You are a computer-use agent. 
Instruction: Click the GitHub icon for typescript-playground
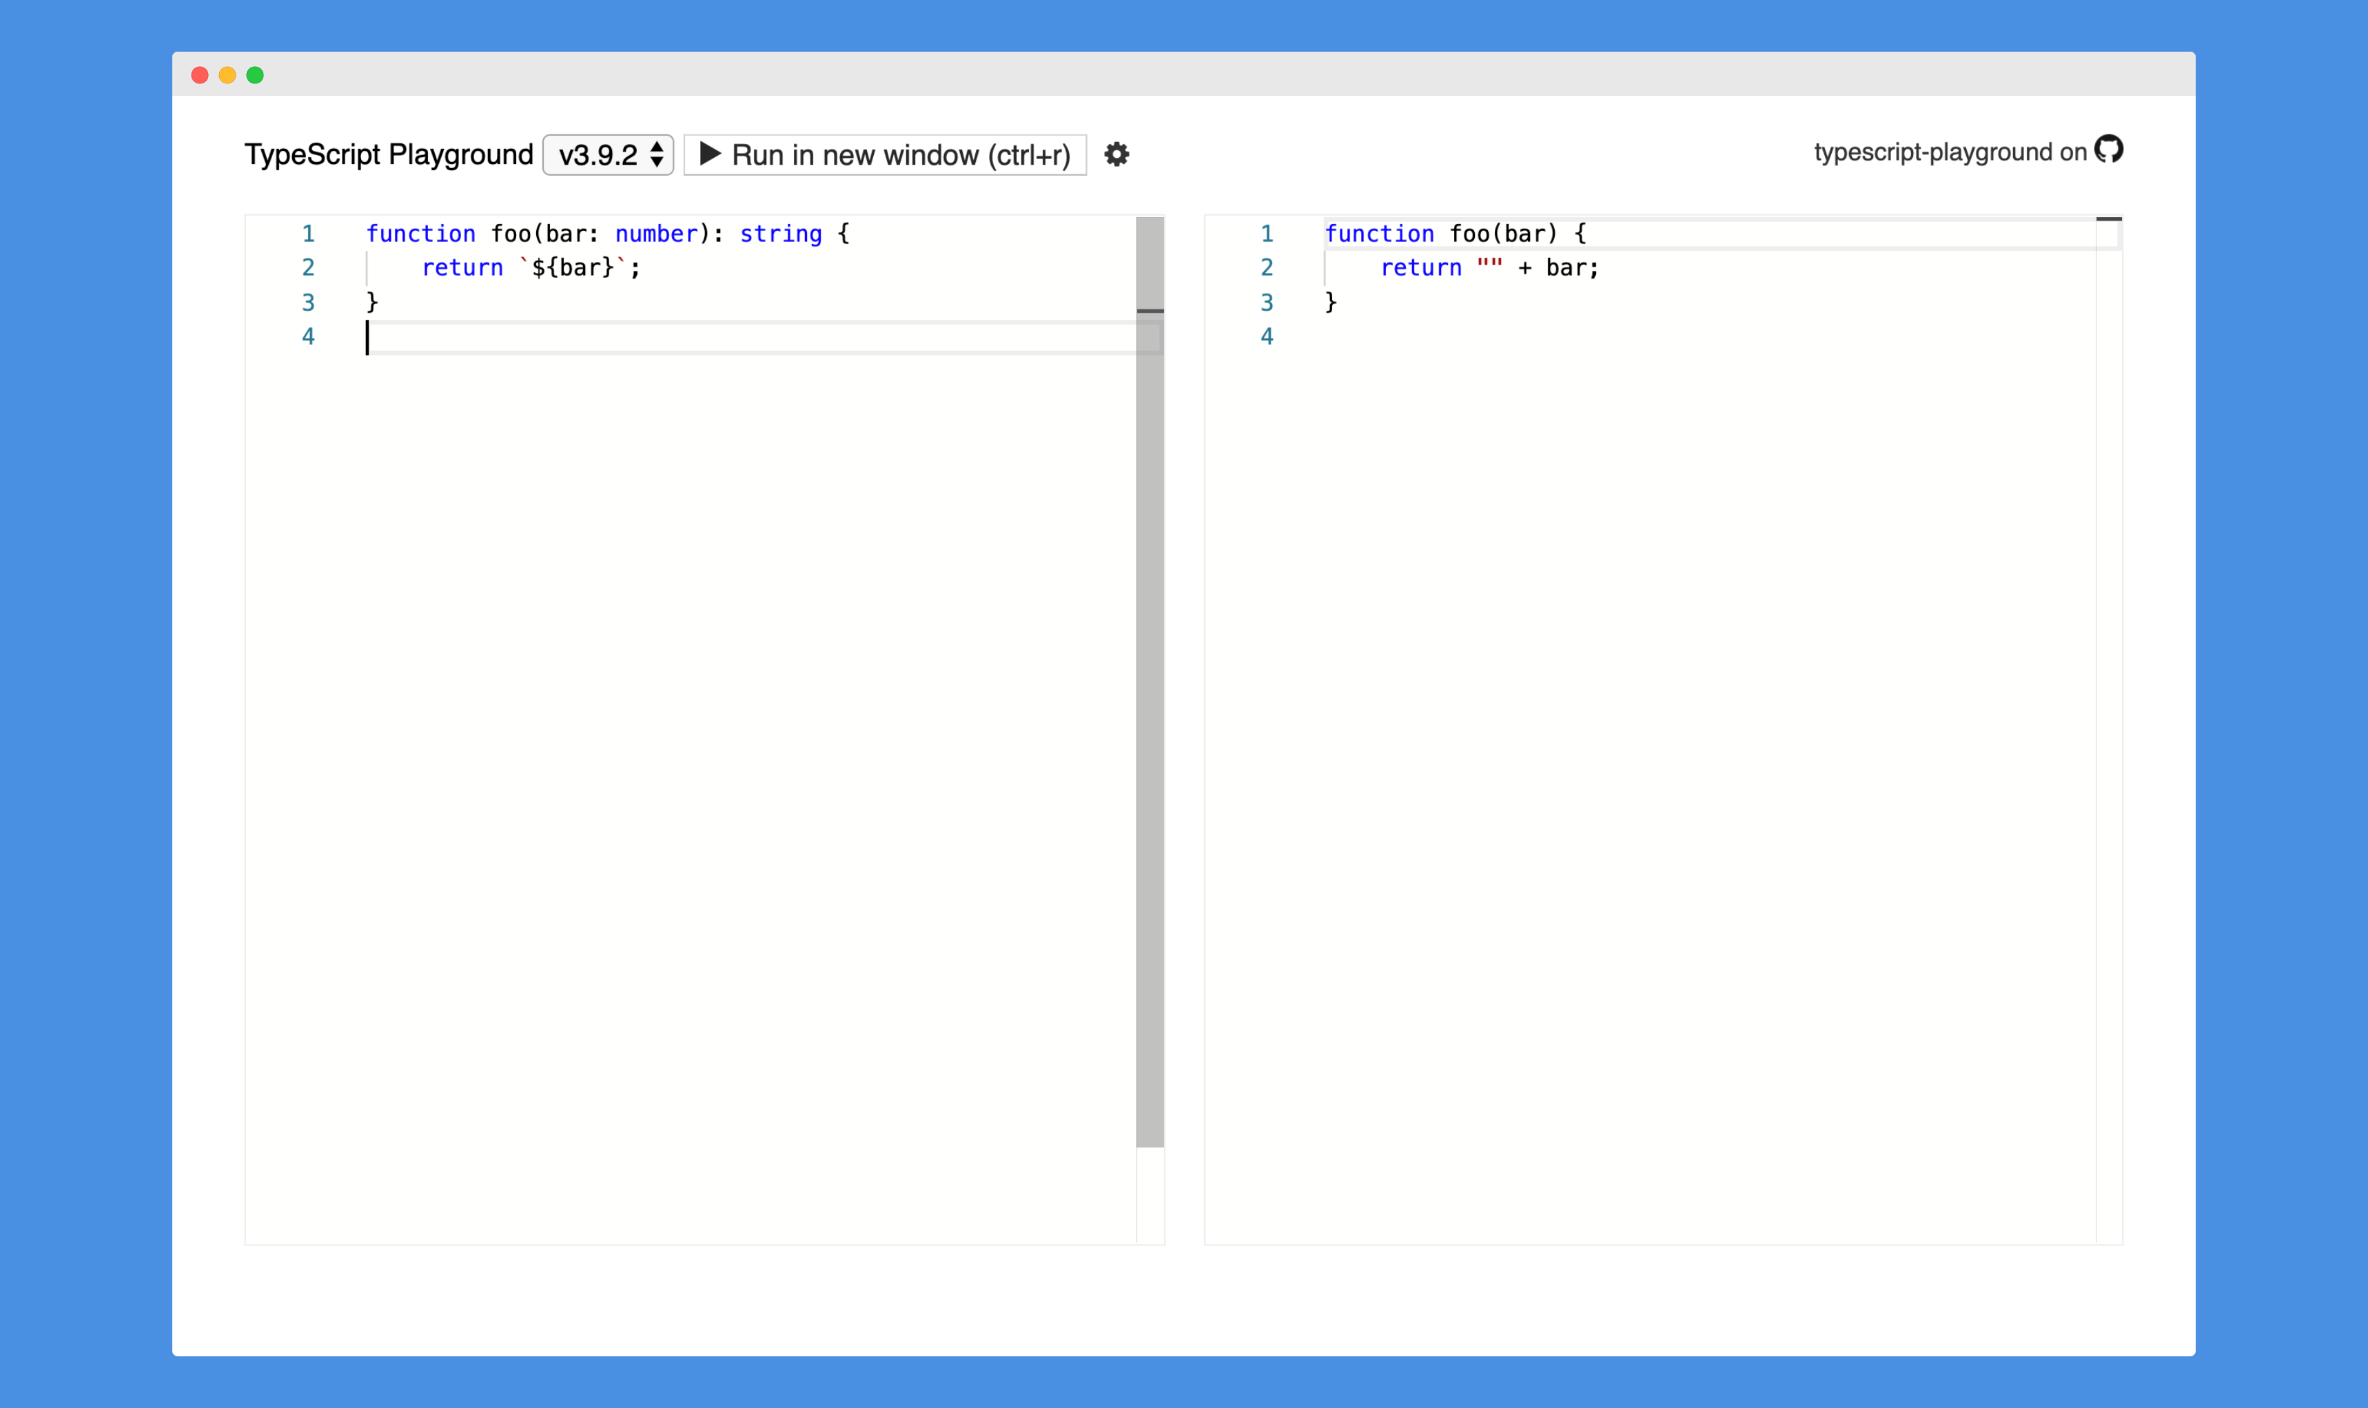(x=2108, y=151)
